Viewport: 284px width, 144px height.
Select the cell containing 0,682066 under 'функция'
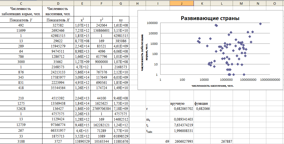coord(202,108)
